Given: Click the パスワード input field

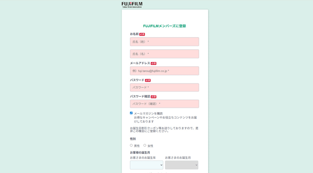Looking at the screenshot, I should tap(164, 87).
